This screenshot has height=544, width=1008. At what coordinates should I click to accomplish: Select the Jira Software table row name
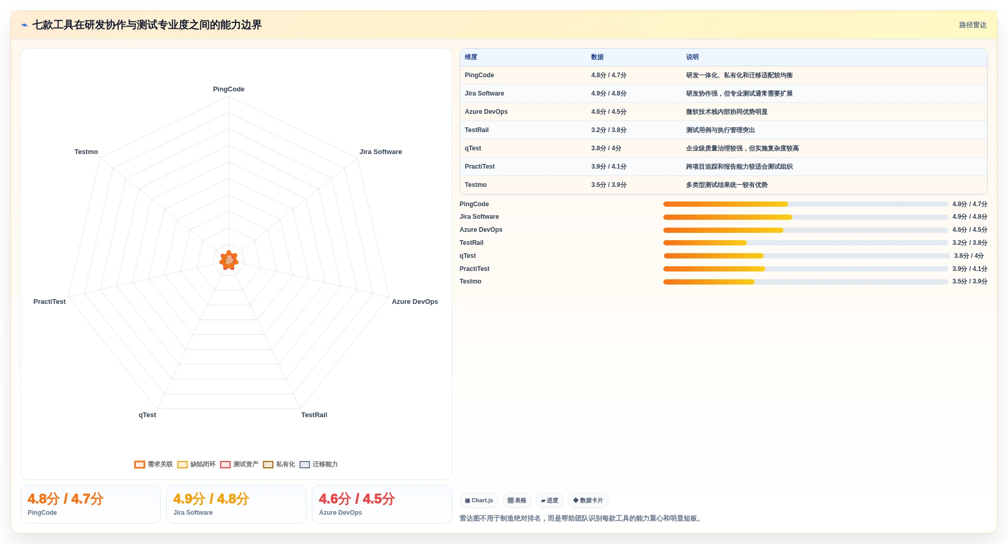[x=484, y=93]
